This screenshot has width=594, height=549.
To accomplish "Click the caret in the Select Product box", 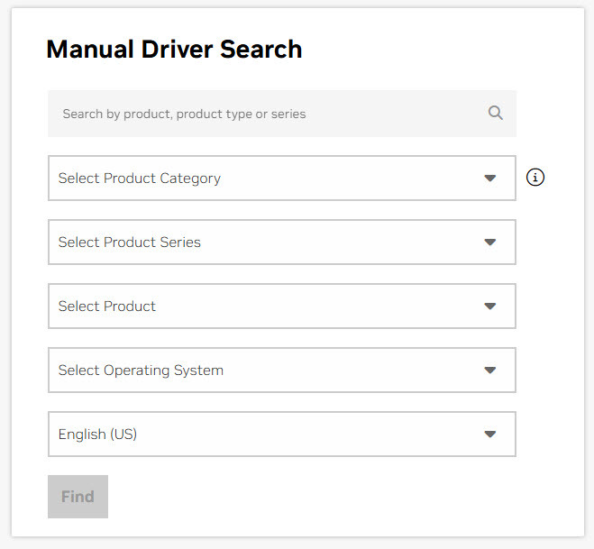I will [489, 307].
